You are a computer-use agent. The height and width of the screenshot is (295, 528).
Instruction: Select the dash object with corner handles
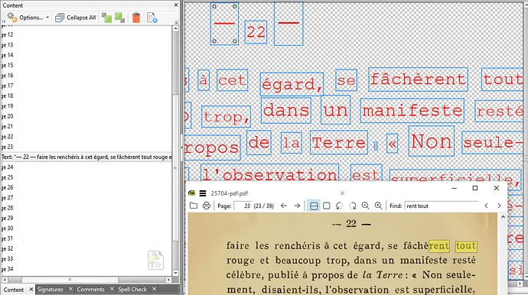[225, 24]
